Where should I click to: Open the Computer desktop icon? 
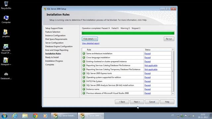(6, 19)
